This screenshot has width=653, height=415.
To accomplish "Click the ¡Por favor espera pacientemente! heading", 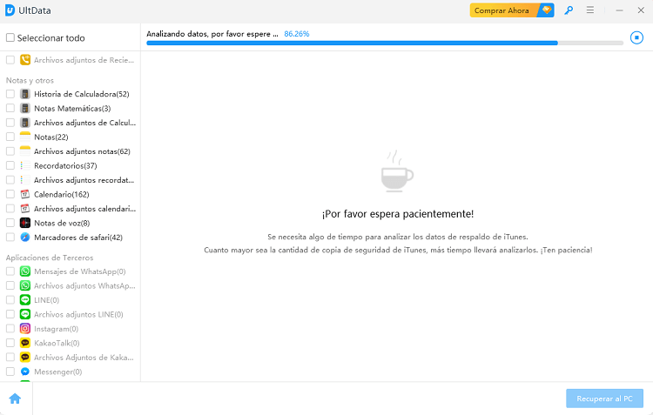I will tap(397, 214).
